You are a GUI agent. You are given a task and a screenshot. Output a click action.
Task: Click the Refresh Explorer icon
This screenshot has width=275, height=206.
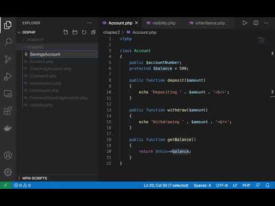[84, 32]
